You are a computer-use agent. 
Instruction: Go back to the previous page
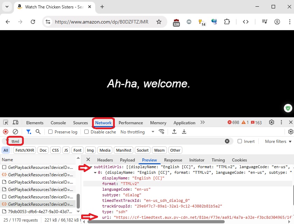[x=8, y=22]
